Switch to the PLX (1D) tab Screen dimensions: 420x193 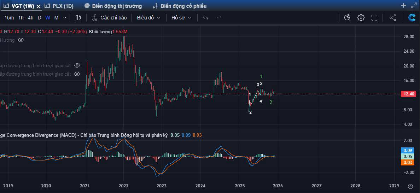[x=60, y=6]
